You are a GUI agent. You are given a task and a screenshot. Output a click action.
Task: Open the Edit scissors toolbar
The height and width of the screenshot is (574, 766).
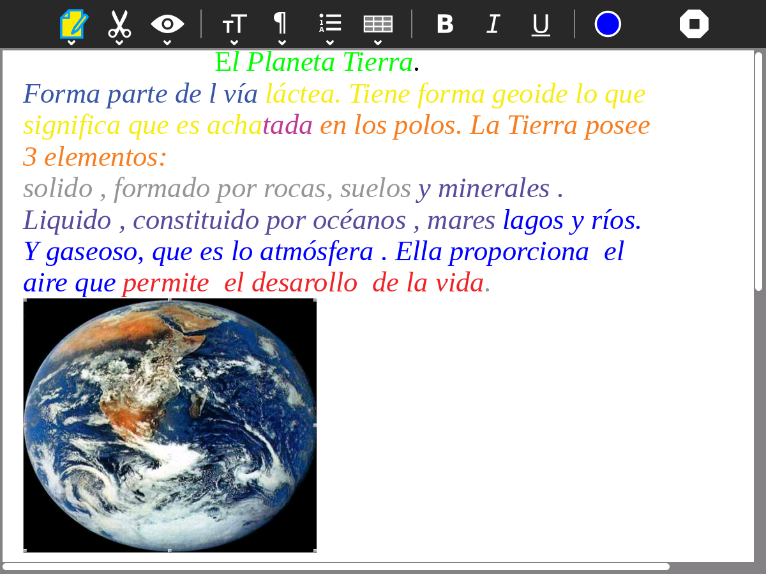[119, 24]
